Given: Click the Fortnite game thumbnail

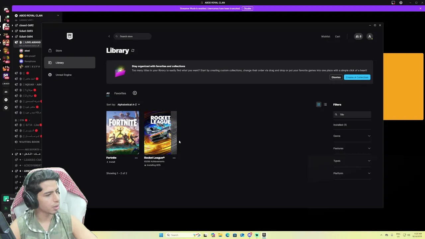Looking at the screenshot, I should click(123, 132).
